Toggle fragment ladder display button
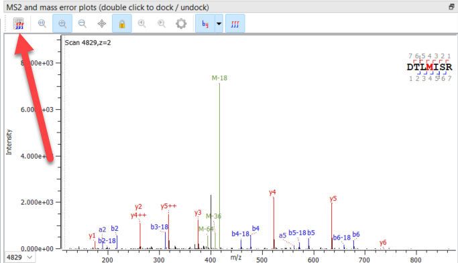Image resolution: width=458 pixels, height=263 pixels. (x=235, y=23)
